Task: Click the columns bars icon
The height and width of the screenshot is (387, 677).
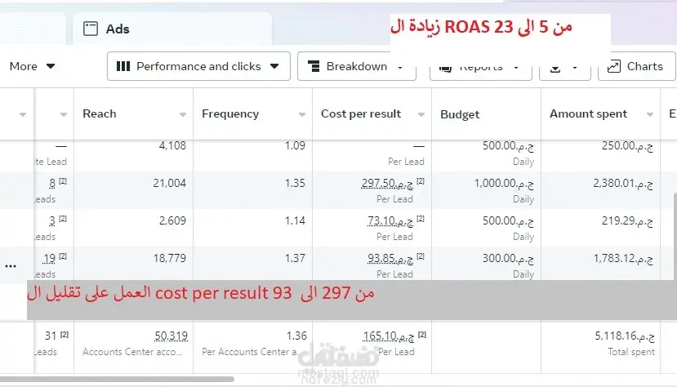Action: pos(123,66)
